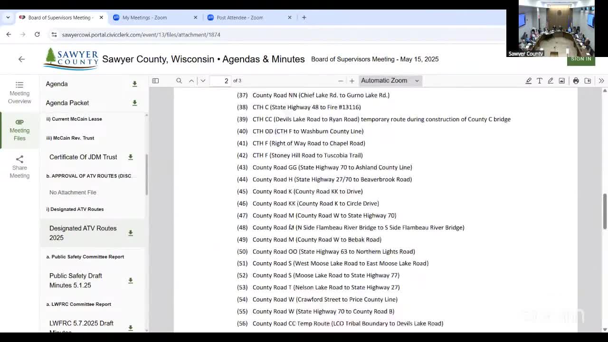
Task: Open find-in-document search in PDF viewer
Action: coord(179,81)
